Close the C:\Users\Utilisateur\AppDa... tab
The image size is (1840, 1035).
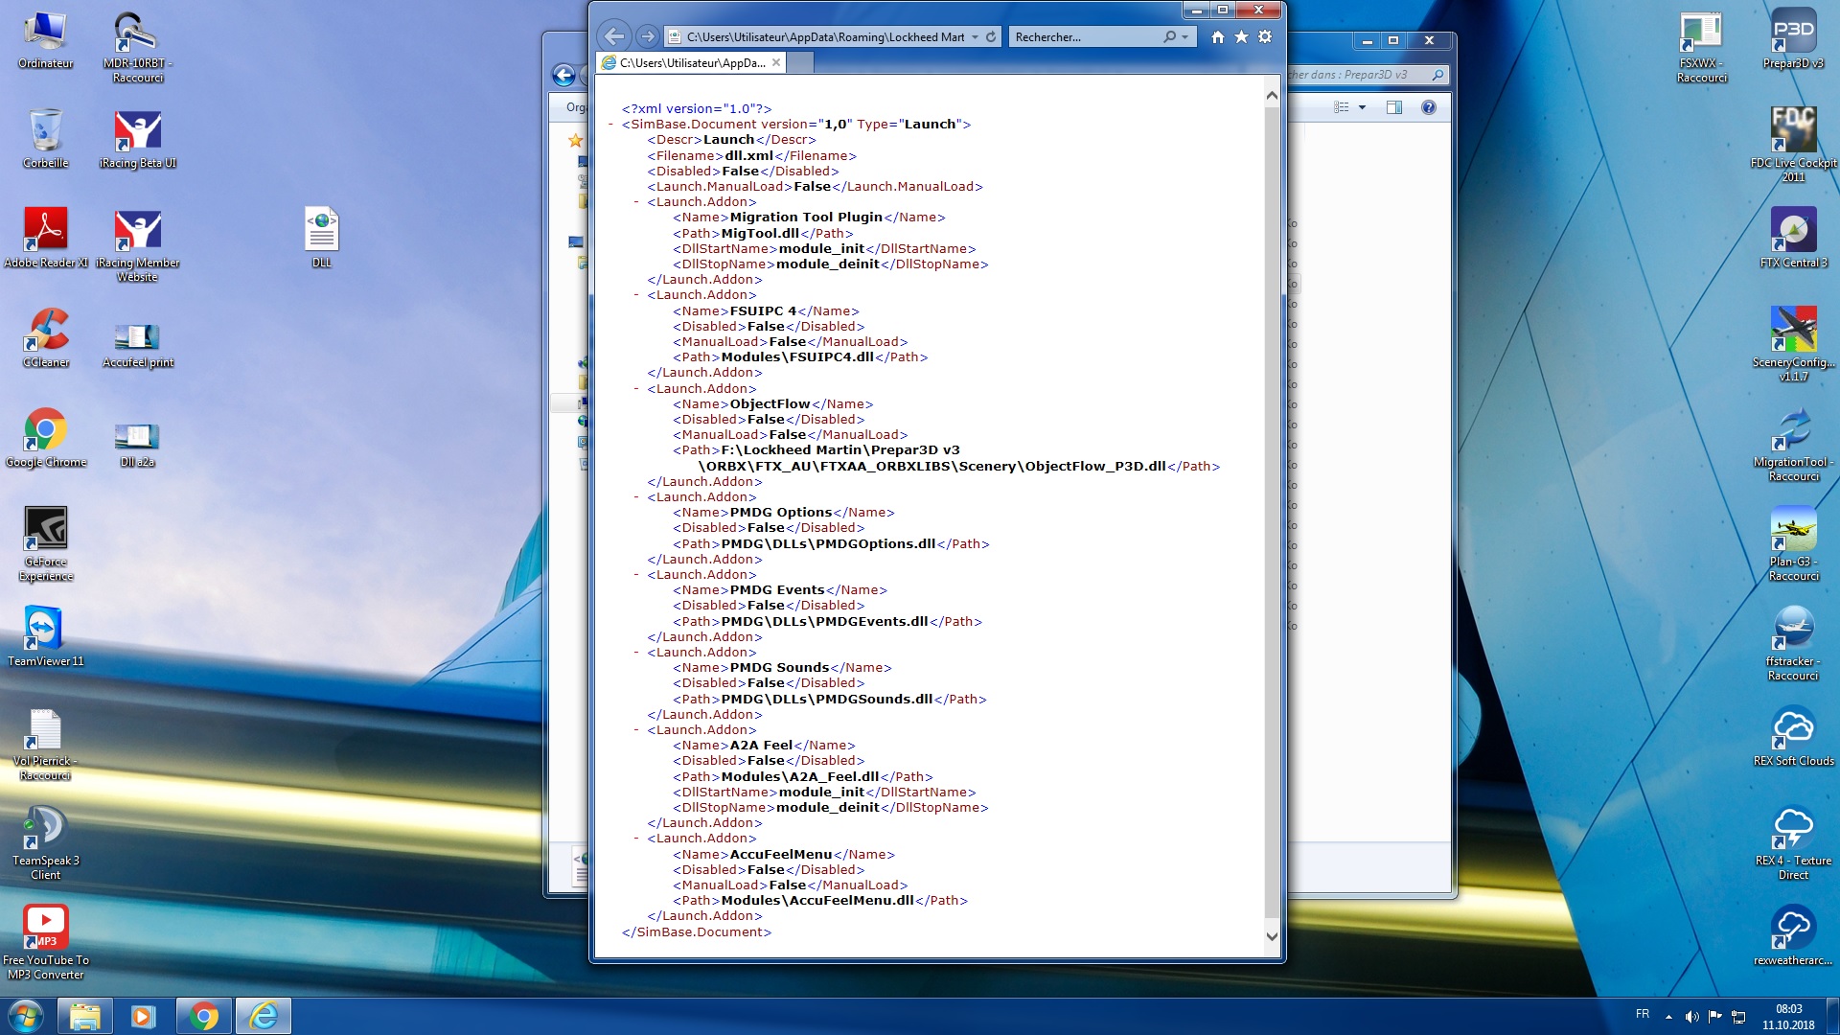pos(776,62)
